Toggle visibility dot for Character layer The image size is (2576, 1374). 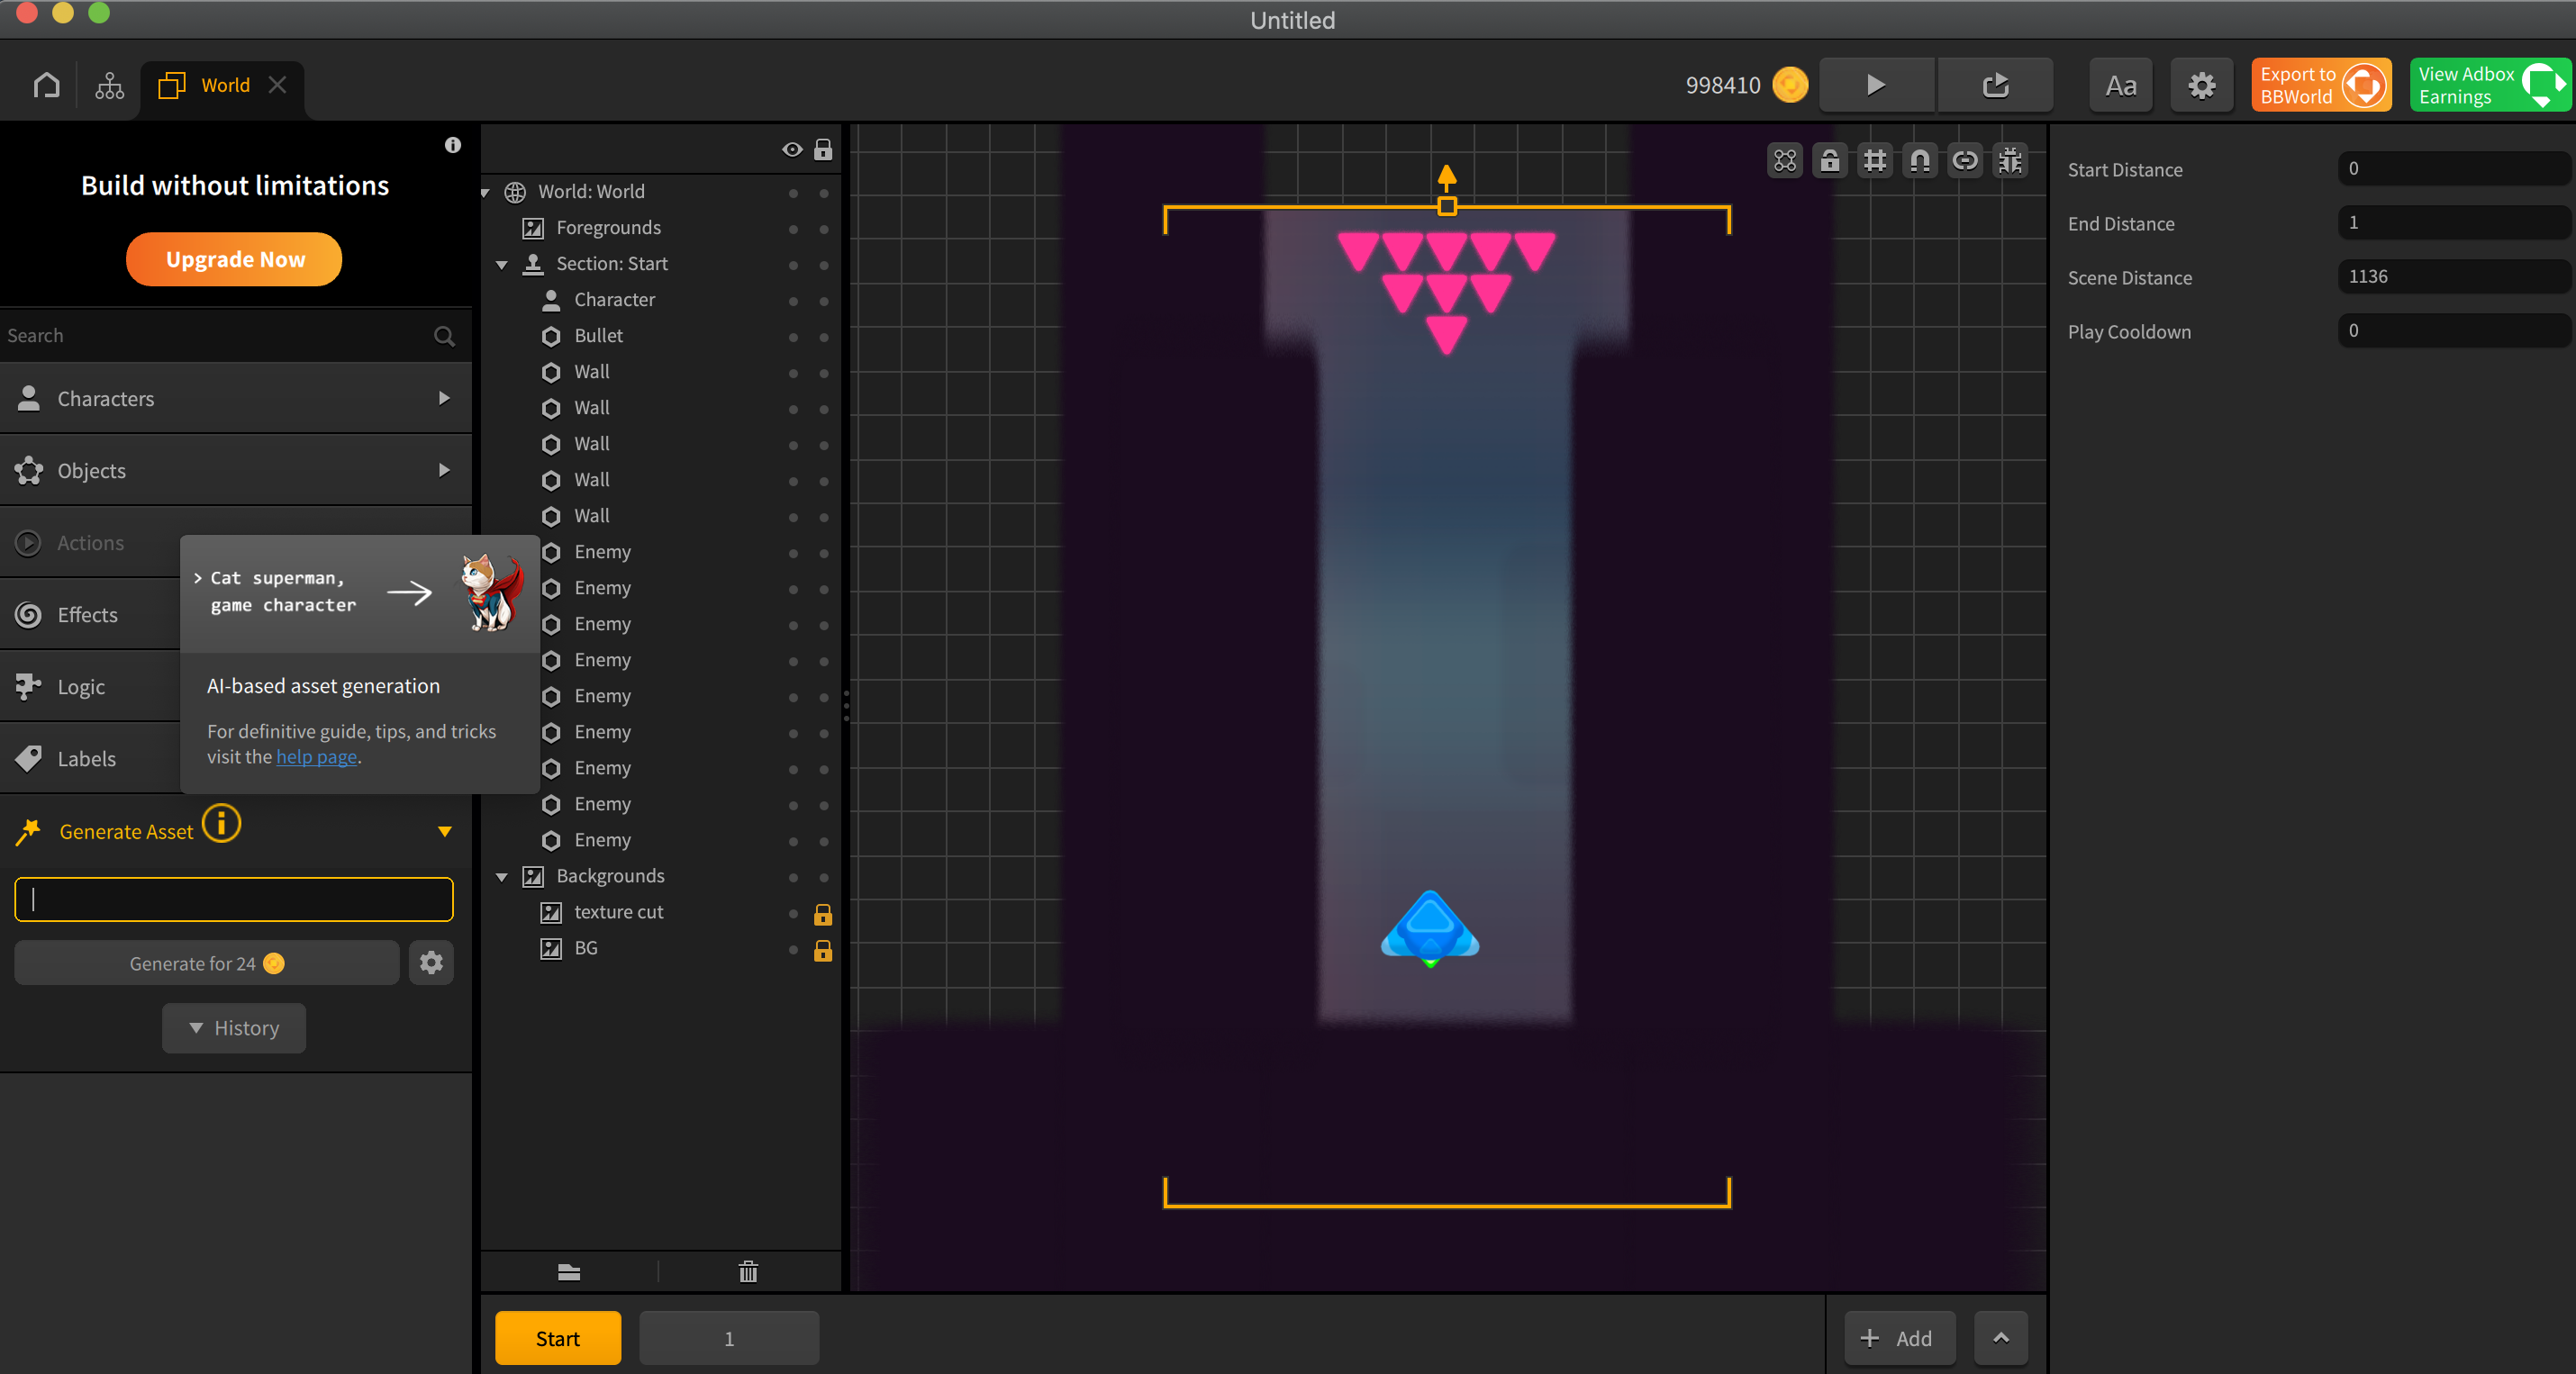click(793, 301)
